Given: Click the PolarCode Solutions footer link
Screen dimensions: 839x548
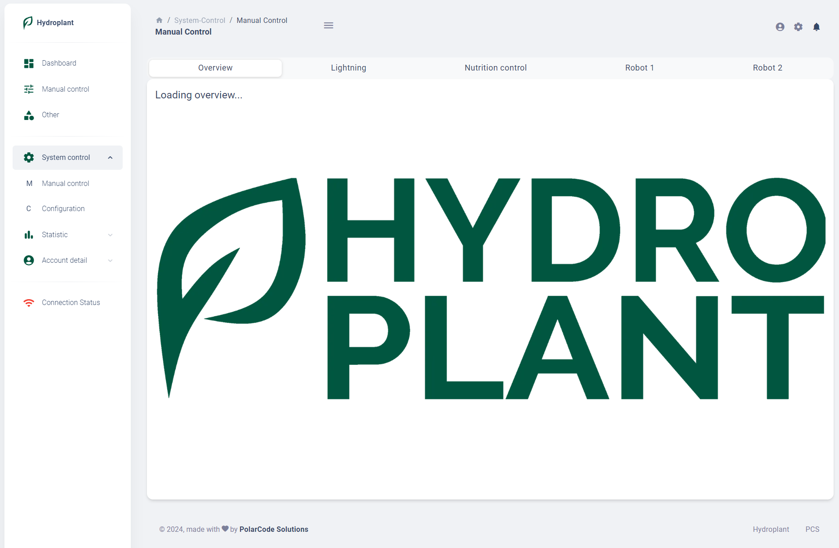Looking at the screenshot, I should point(274,529).
